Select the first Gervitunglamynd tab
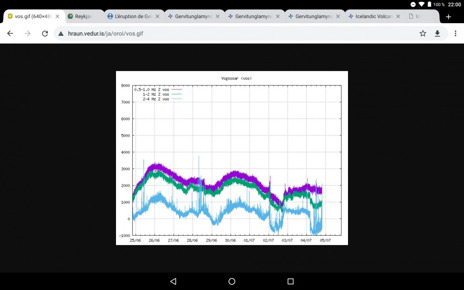The width and height of the screenshot is (464, 290). click(x=193, y=16)
